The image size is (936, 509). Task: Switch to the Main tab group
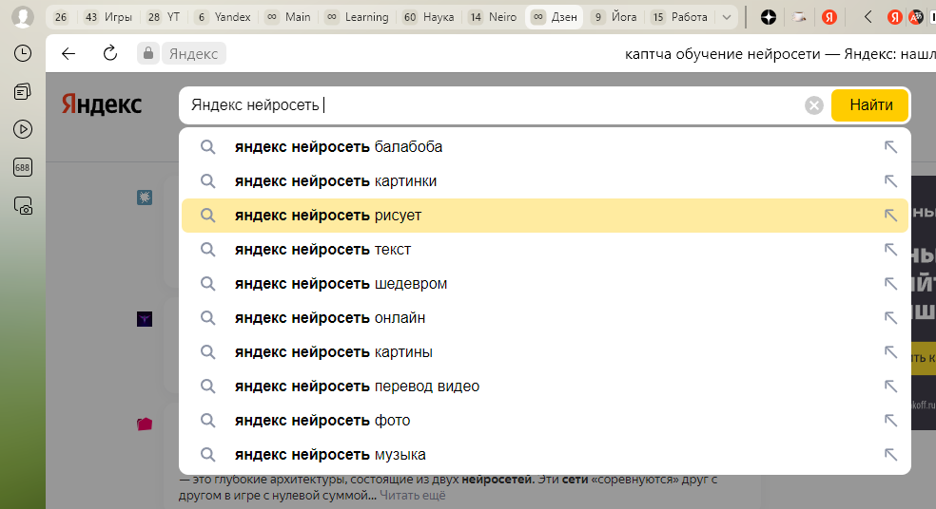point(288,17)
